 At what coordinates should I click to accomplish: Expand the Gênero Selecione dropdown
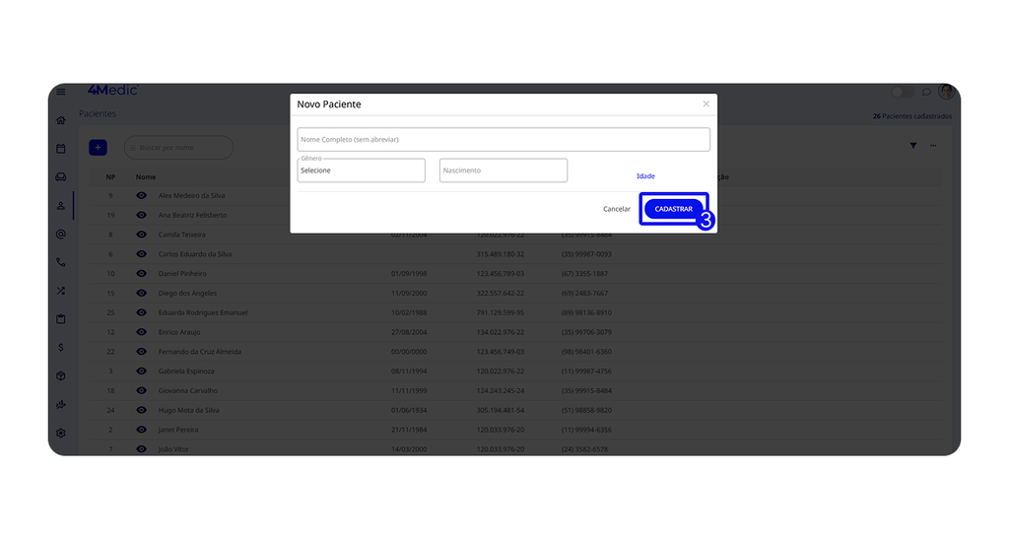tap(361, 170)
